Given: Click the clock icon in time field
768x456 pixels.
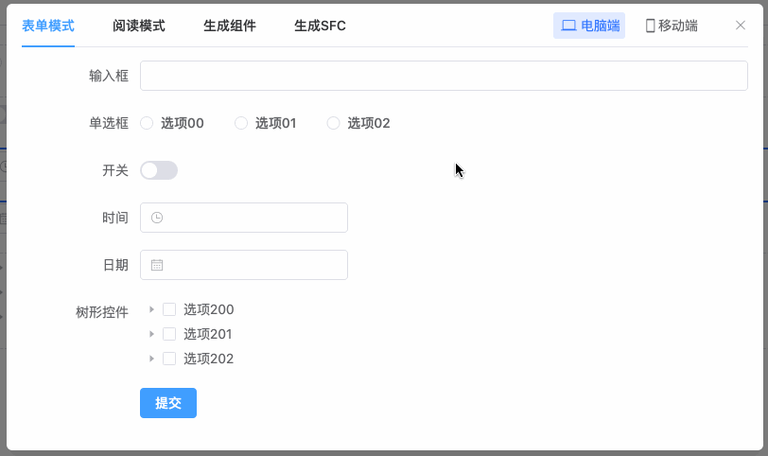Looking at the screenshot, I should (x=157, y=218).
